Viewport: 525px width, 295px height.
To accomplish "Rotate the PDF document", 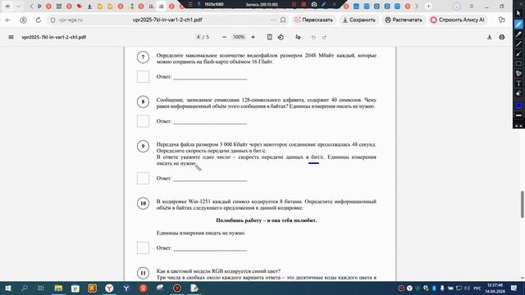I will click(x=281, y=37).
